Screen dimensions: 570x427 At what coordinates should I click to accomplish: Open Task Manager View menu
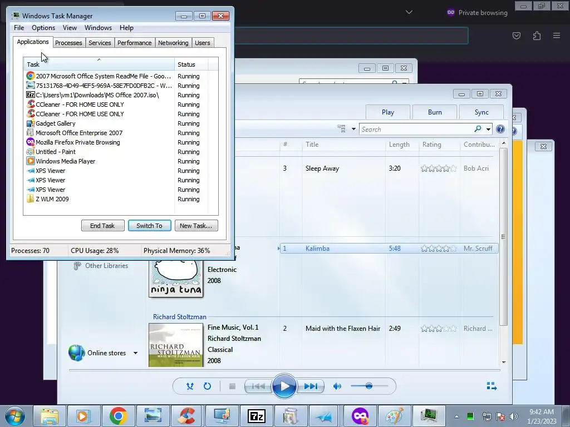[70, 28]
